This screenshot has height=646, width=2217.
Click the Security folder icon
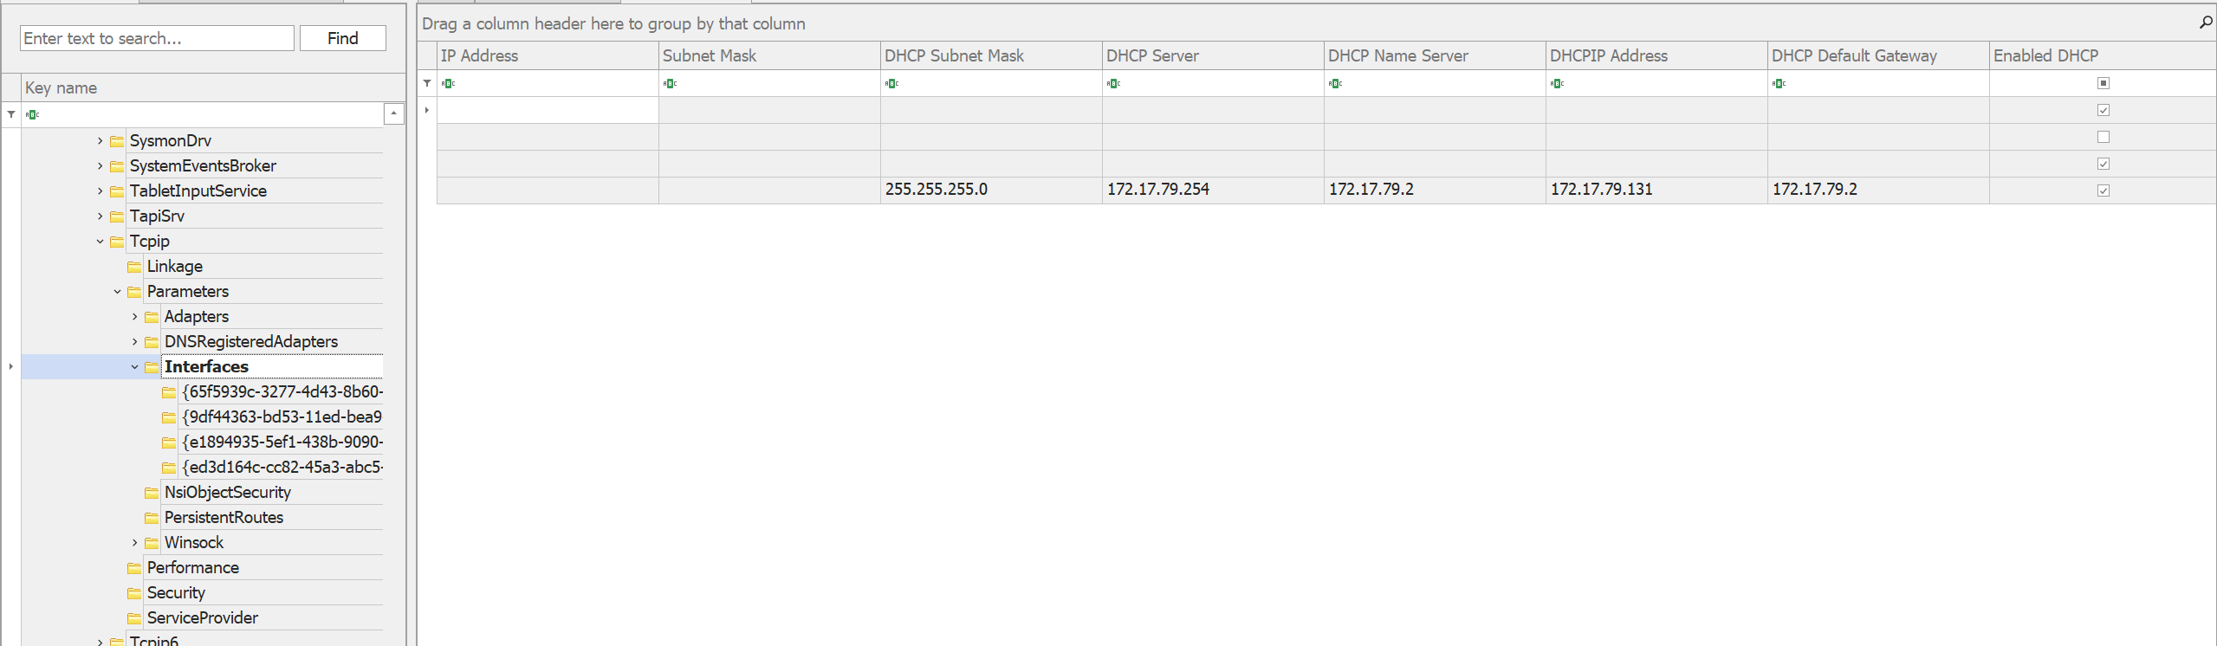pos(134,593)
